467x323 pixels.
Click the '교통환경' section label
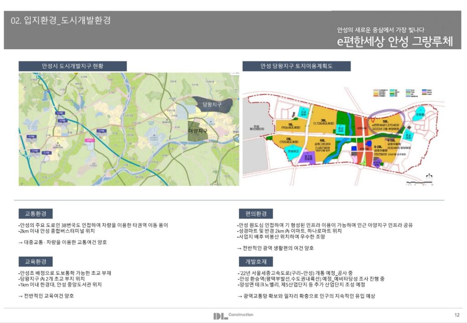click(x=36, y=214)
